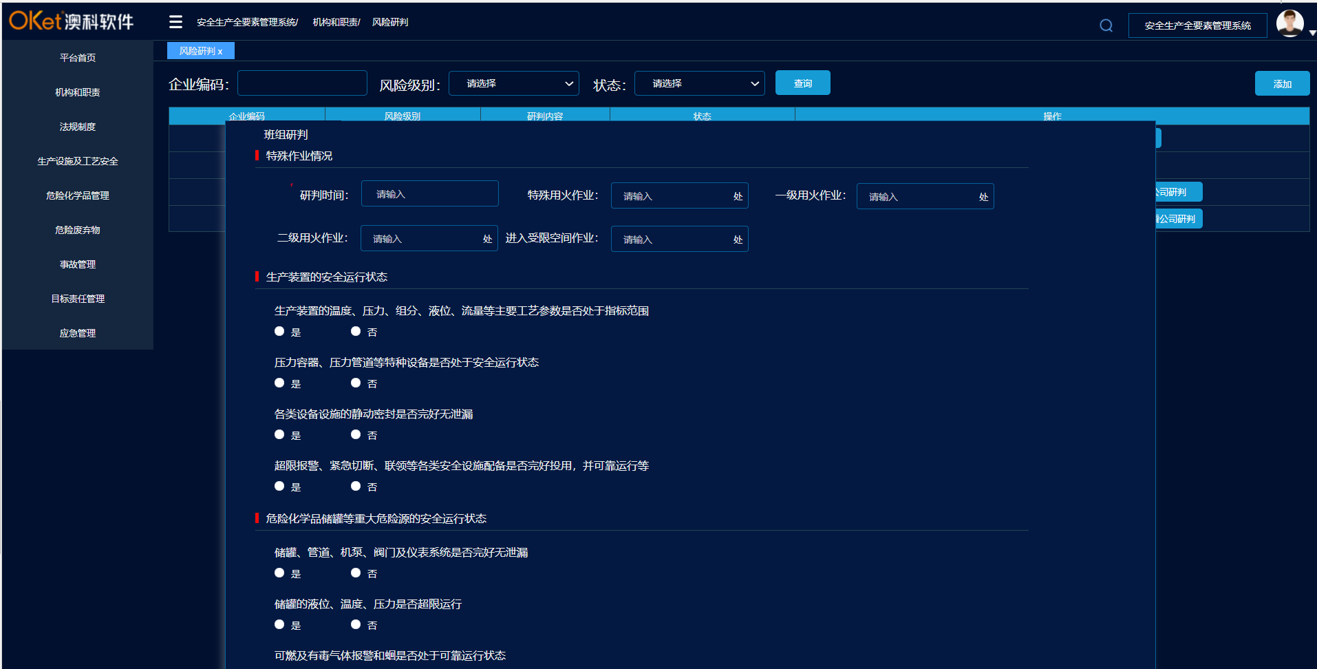Open 危险化学品管理 sidebar entry
Screen dimensions: 1317x669
pos(77,195)
